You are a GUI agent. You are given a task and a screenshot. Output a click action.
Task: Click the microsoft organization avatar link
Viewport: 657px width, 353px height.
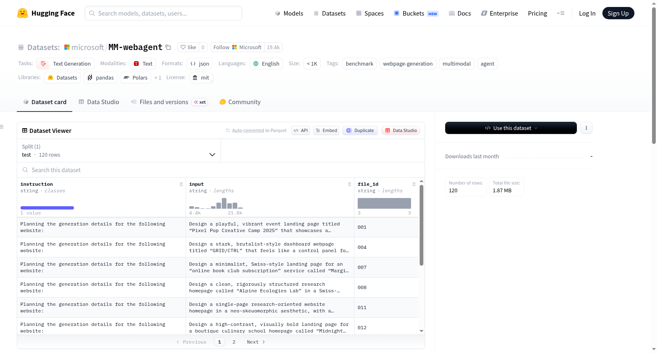[67, 47]
